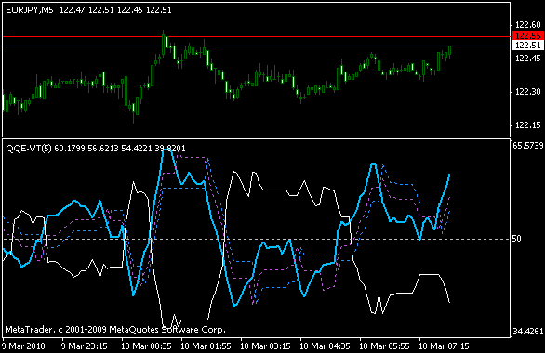This screenshot has height=353, width=545.
Task: Click the white 122.51 current price label
Action: [x=528, y=46]
